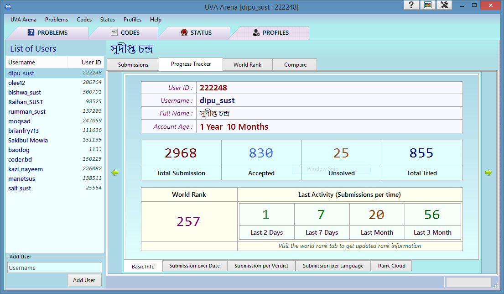Viewport: 504px width, 294px height.
Task: Sort list by User ID column header
Action: click(x=85, y=63)
